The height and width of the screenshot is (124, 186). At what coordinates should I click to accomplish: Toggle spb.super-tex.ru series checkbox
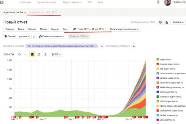(157, 69)
